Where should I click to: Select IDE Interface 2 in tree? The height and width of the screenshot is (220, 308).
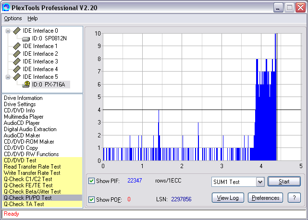(40, 54)
